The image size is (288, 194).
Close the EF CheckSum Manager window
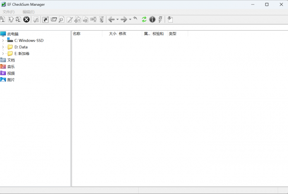[x=281, y=4]
